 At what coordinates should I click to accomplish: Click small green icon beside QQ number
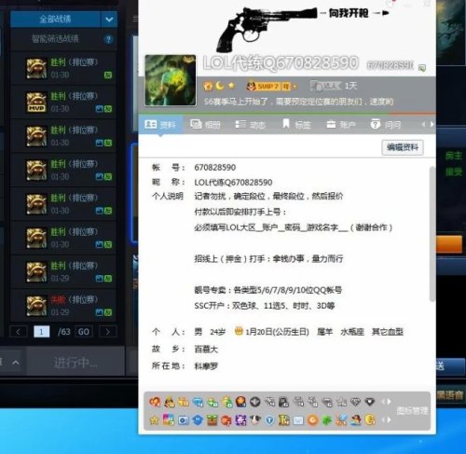[422, 67]
